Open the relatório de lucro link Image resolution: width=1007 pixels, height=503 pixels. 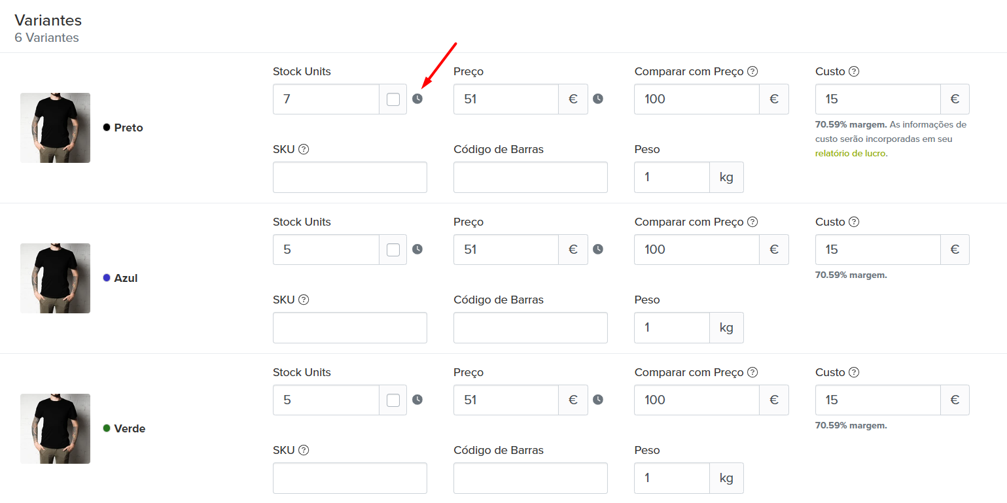[850, 154]
